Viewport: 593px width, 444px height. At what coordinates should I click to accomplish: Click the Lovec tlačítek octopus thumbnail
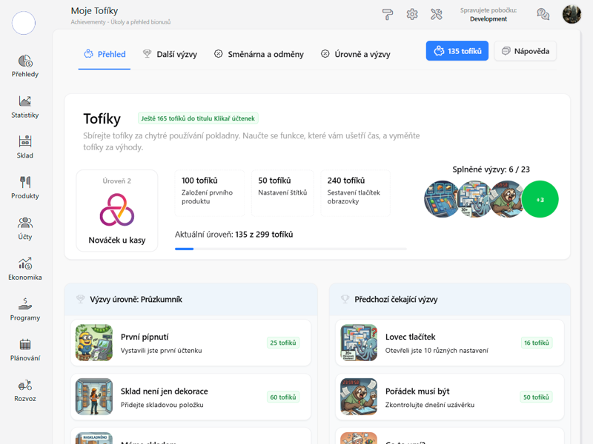(x=359, y=343)
